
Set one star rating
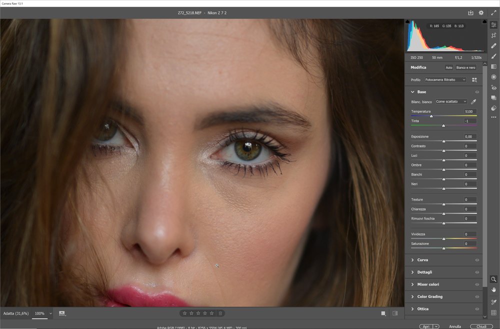[184, 313]
